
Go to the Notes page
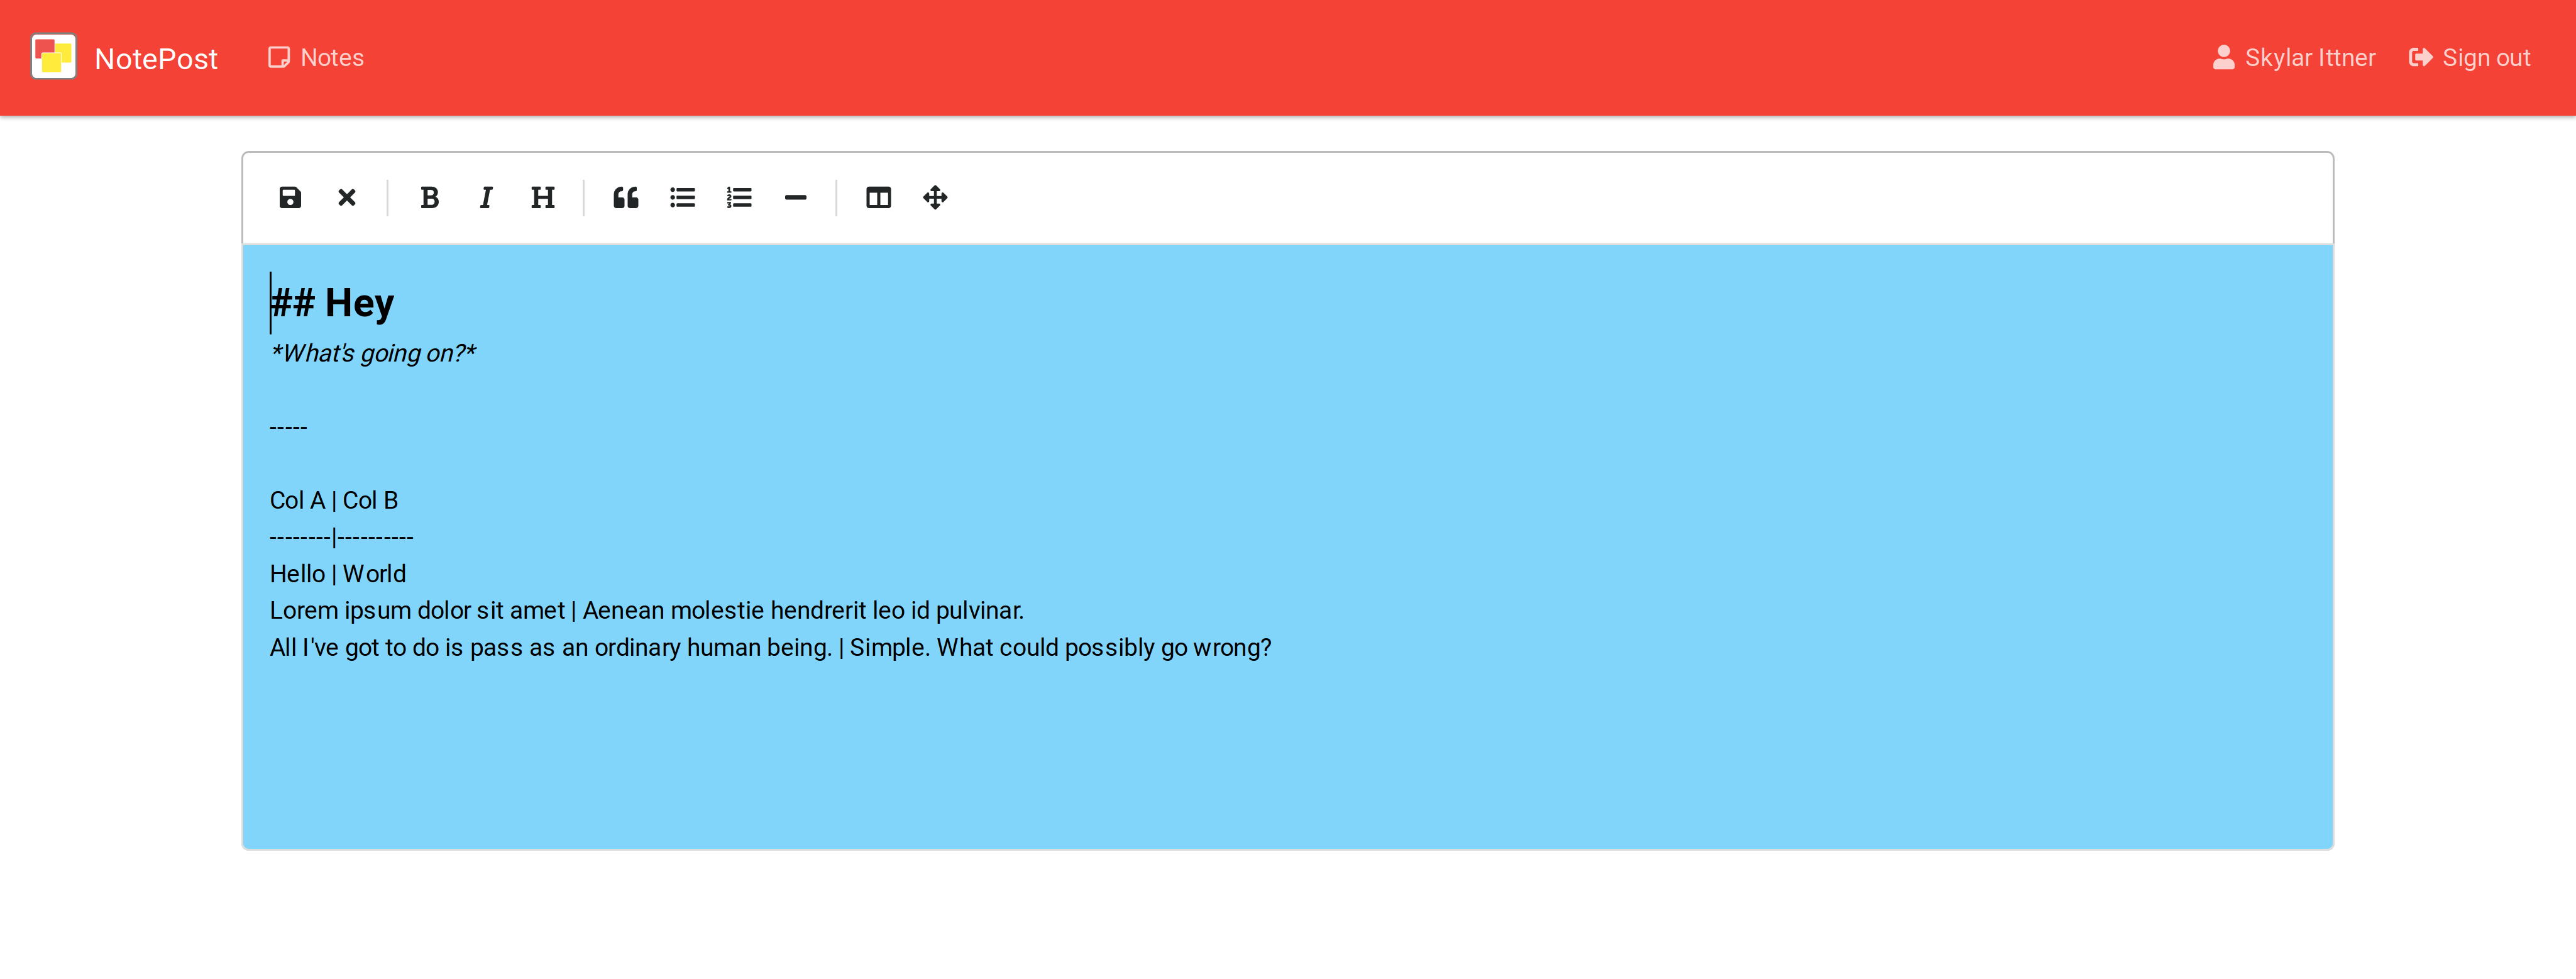[x=316, y=58]
